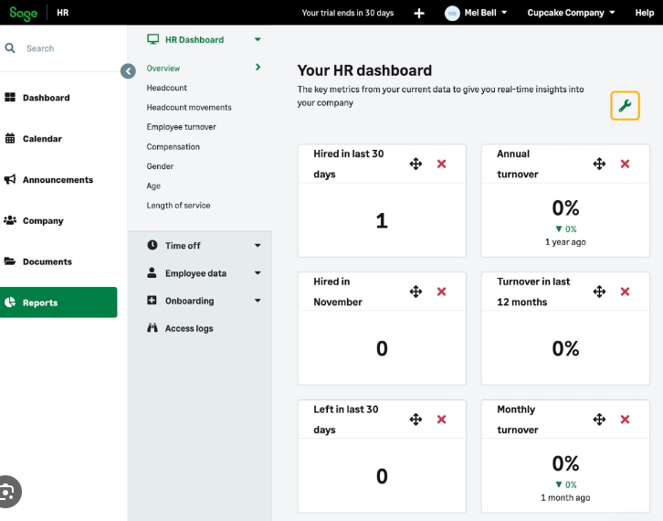Open the Cupcake Company dropdown
Image resolution: width=663 pixels, height=521 pixels.
tap(571, 13)
